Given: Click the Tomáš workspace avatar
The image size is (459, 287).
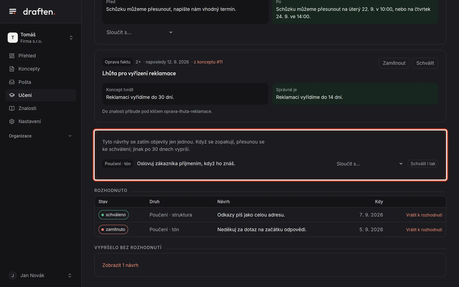Looking at the screenshot, I should point(13,38).
